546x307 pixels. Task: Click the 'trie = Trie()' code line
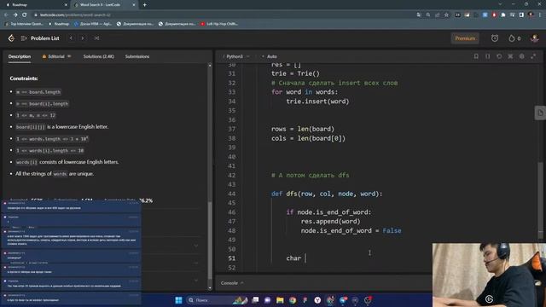pos(295,73)
